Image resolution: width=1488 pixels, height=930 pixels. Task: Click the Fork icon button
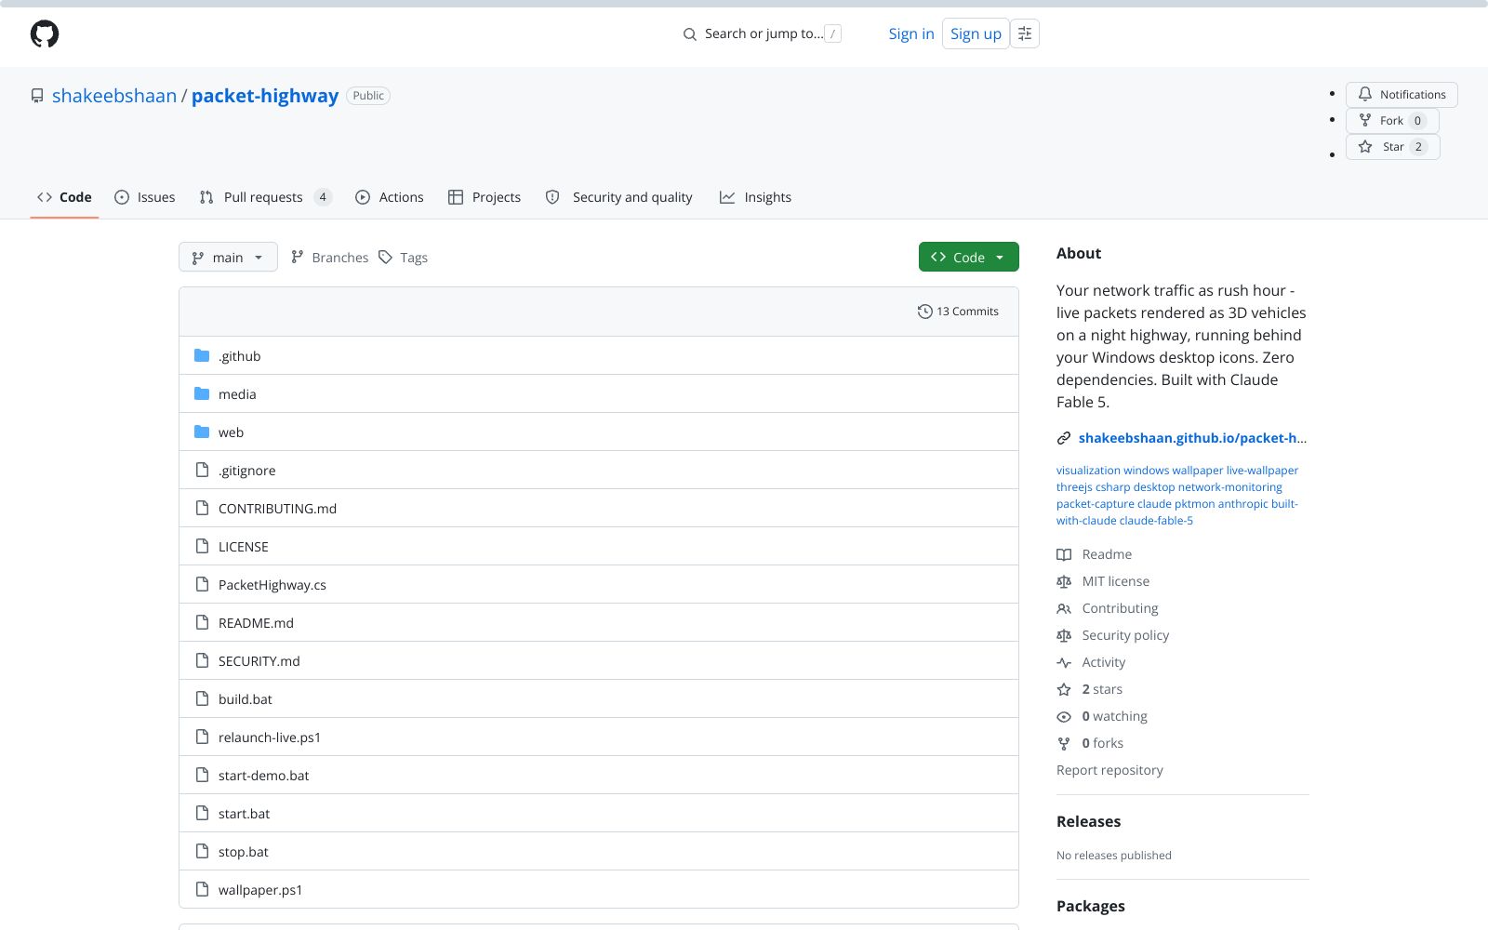(1365, 120)
